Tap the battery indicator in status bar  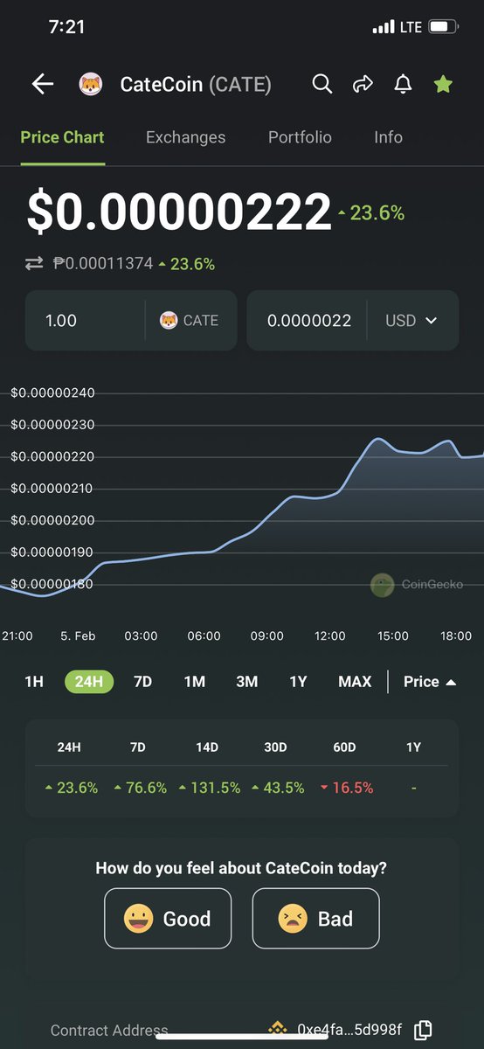[444, 27]
